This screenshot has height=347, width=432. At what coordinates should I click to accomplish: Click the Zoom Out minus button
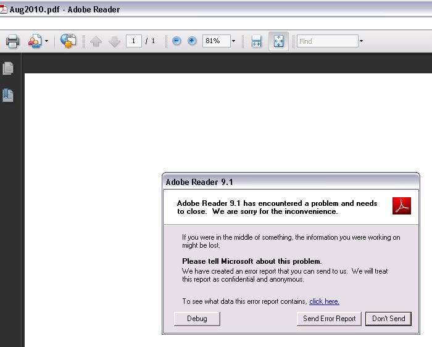coord(177,41)
